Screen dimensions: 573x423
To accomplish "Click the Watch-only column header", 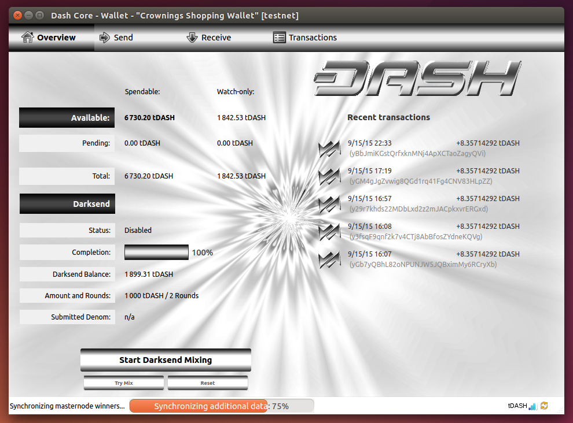I will tap(236, 92).
